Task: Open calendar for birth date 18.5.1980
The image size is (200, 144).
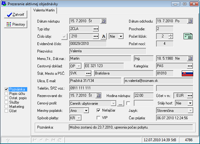Action: pyautogui.click(x=190, y=58)
